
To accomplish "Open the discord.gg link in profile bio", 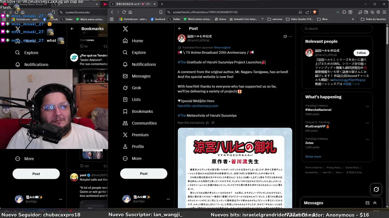I will click(349, 80).
